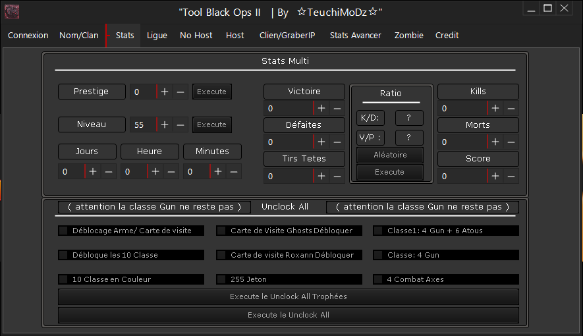Click the K/D ratio value field
Viewport: 583px width, 336px height.
click(x=409, y=118)
